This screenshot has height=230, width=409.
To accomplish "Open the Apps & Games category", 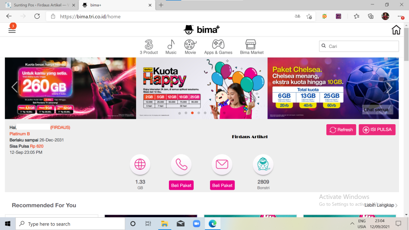I will [x=218, y=47].
